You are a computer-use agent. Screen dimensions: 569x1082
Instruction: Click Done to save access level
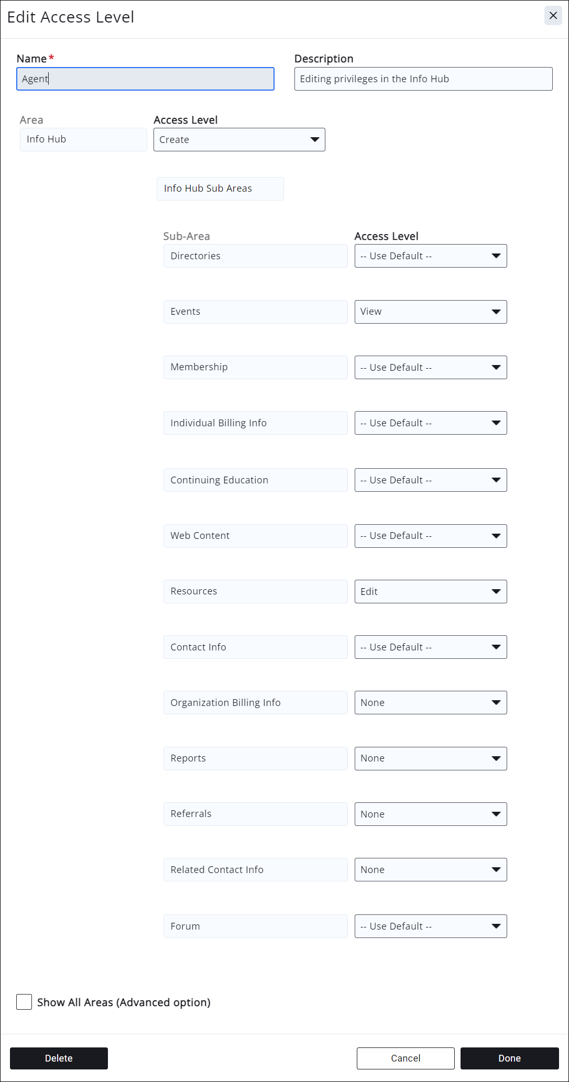click(509, 1058)
